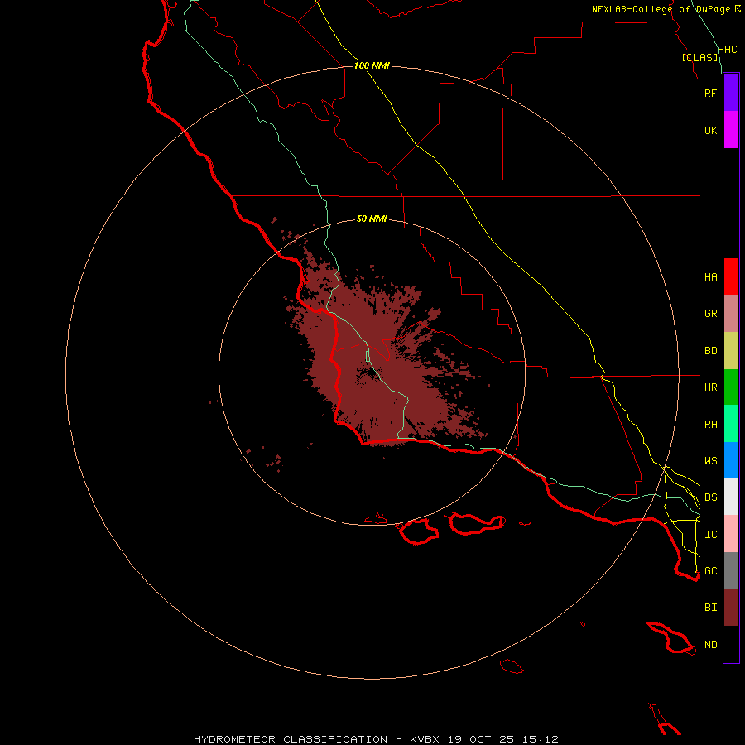The width and height of the screenshot is (745, 745).
Task: Click the IC legend label
Action: pos(710,535)
